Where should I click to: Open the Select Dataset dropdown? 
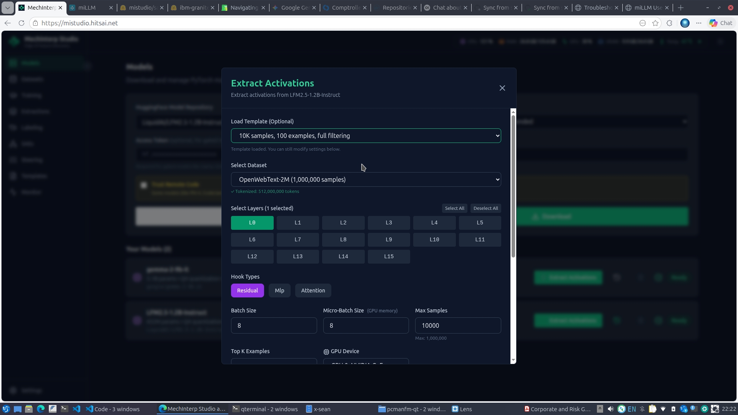366,179
